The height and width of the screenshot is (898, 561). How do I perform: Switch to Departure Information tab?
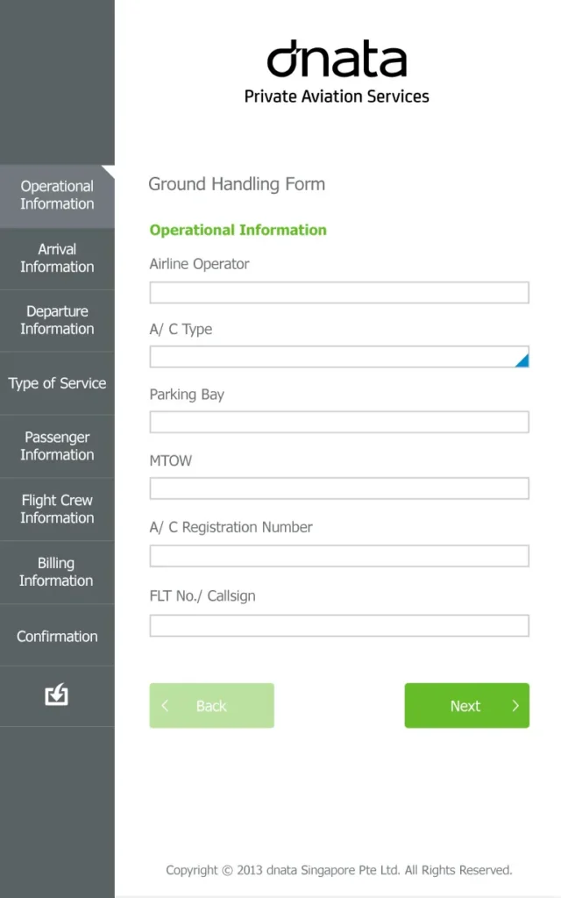pos(57,320)
